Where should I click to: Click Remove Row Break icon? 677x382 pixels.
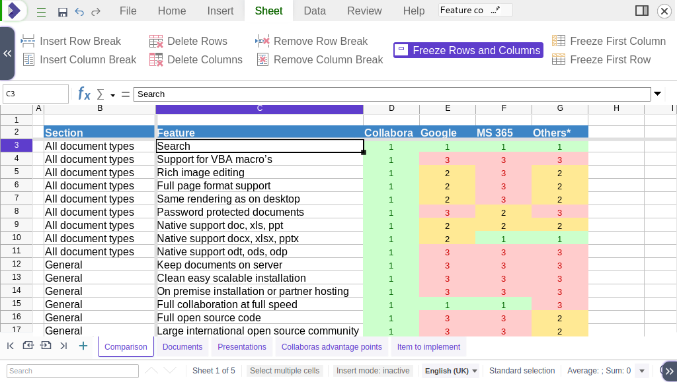tap(262, 42)
